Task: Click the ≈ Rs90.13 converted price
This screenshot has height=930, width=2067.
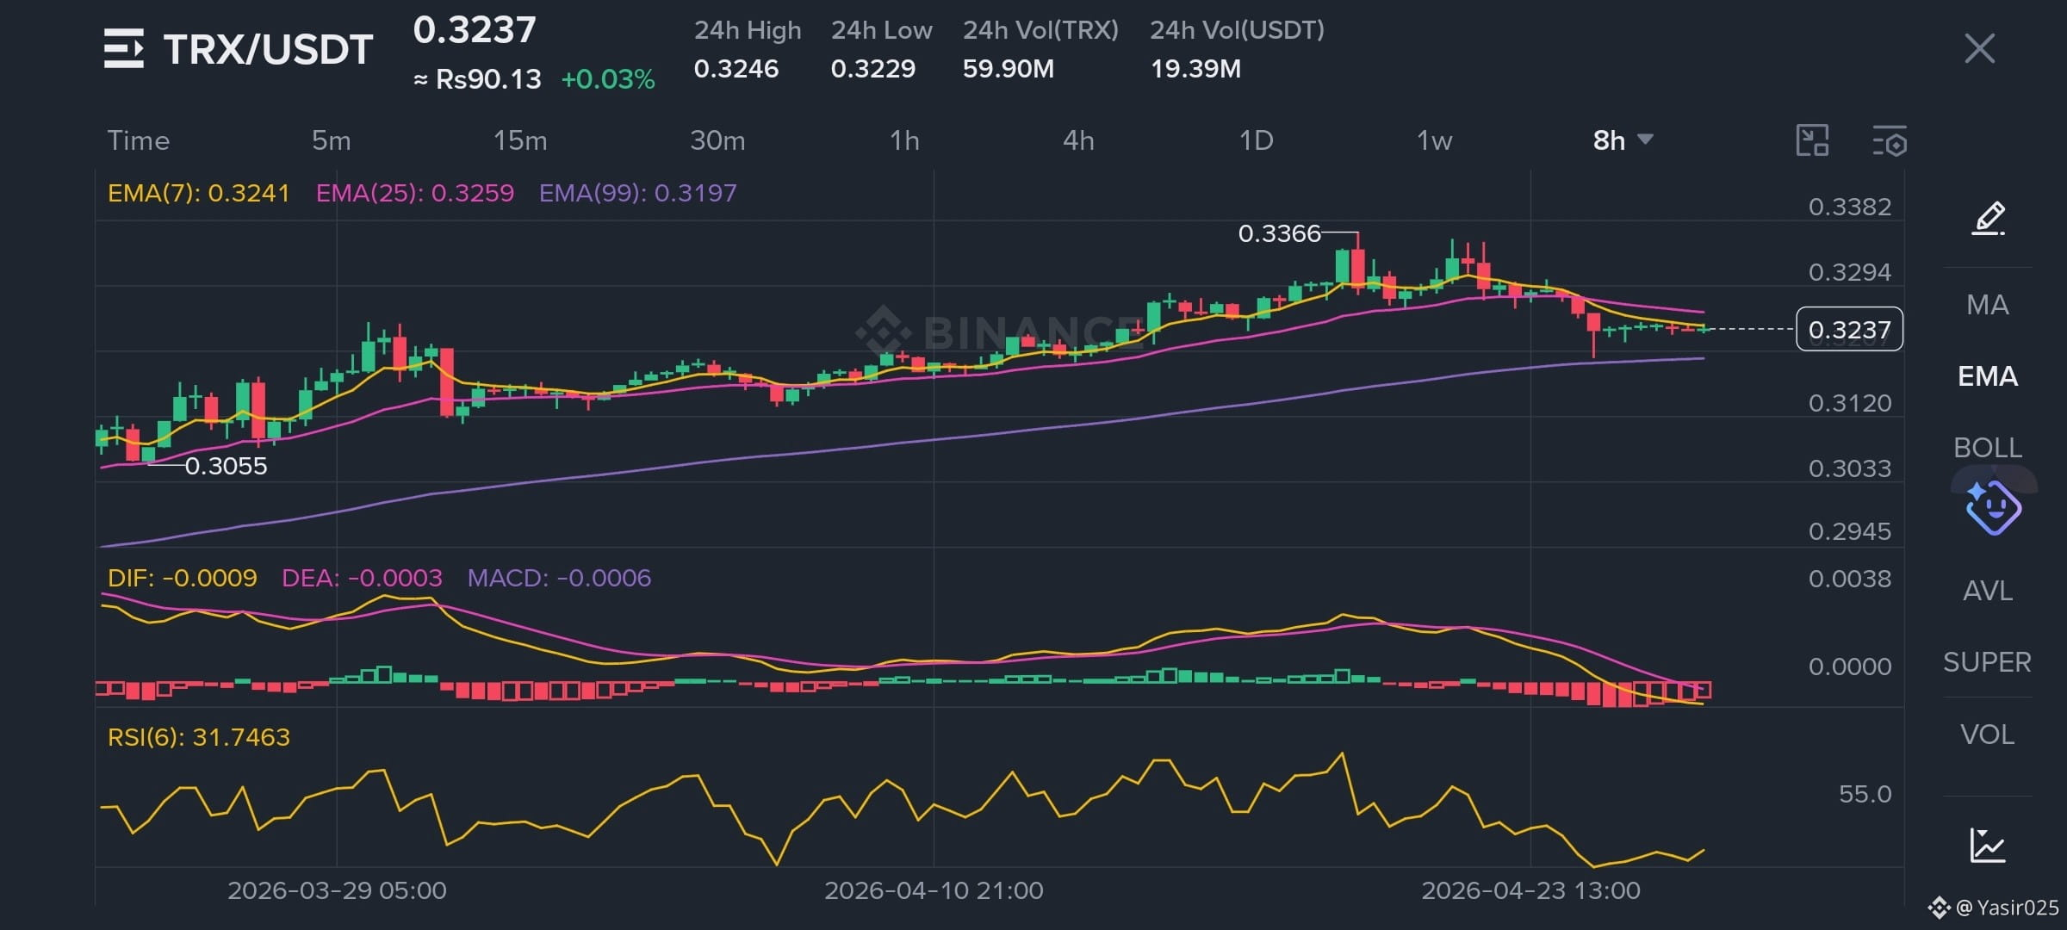Action: [x=477, y=79]
